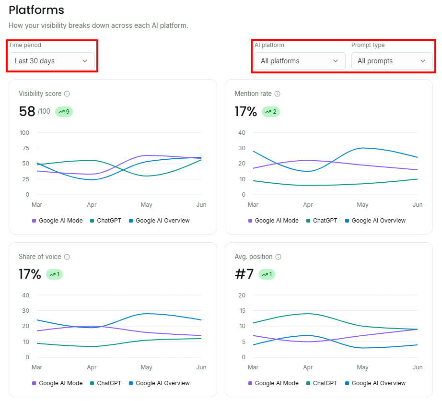The height and width of the screenshot is (401, 442).
Task: Click the Visibility score info icon
Action: pos(67,94)
